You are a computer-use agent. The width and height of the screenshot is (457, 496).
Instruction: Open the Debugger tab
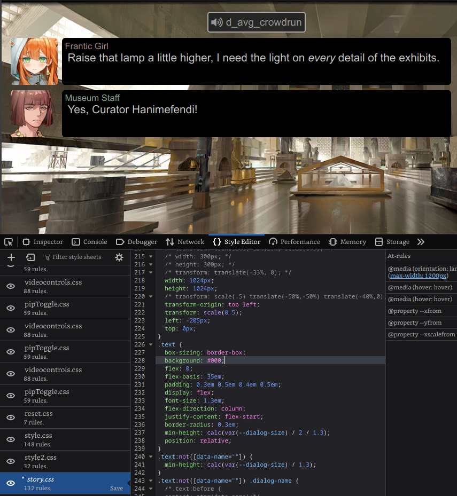coord(136,242)
